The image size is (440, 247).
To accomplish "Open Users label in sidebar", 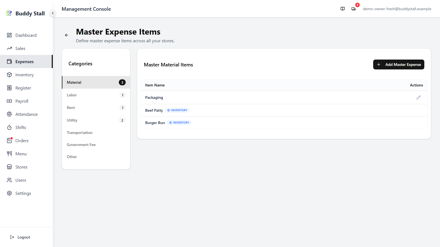I will (x=21, y=180).
